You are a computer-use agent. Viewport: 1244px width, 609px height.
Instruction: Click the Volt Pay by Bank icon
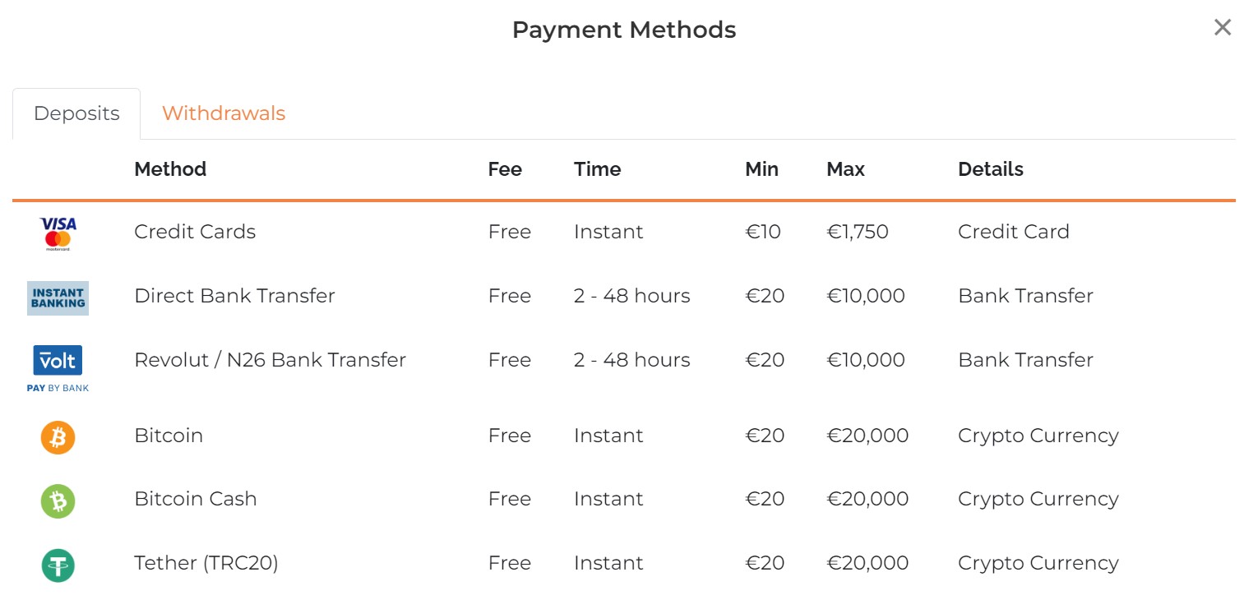[x=58, y=367]
